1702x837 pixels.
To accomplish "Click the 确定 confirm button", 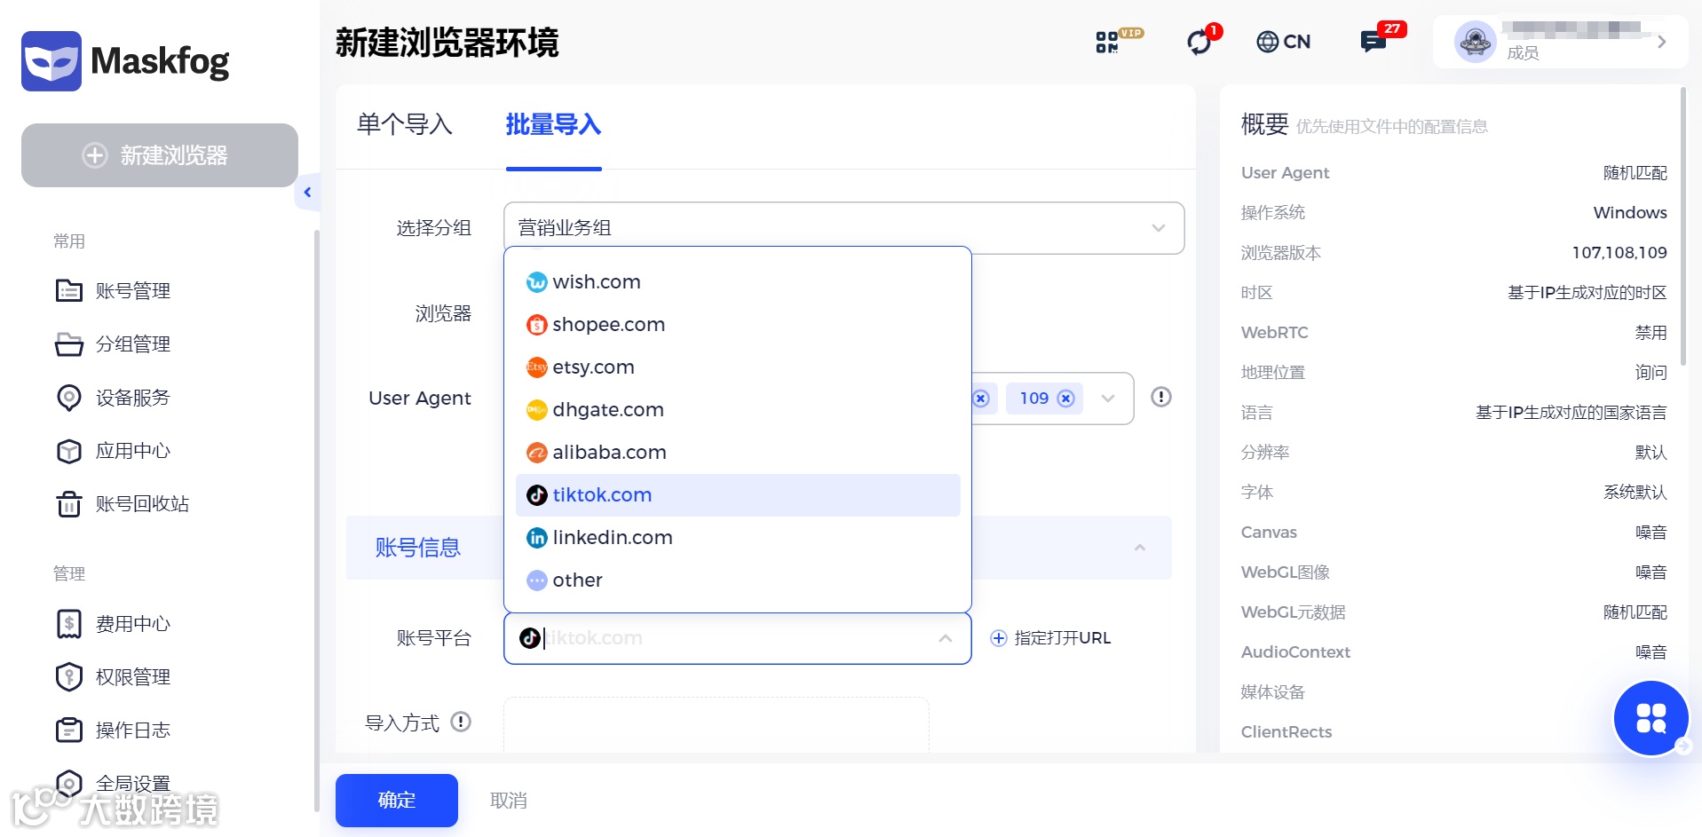I will [x=396, y=800].
